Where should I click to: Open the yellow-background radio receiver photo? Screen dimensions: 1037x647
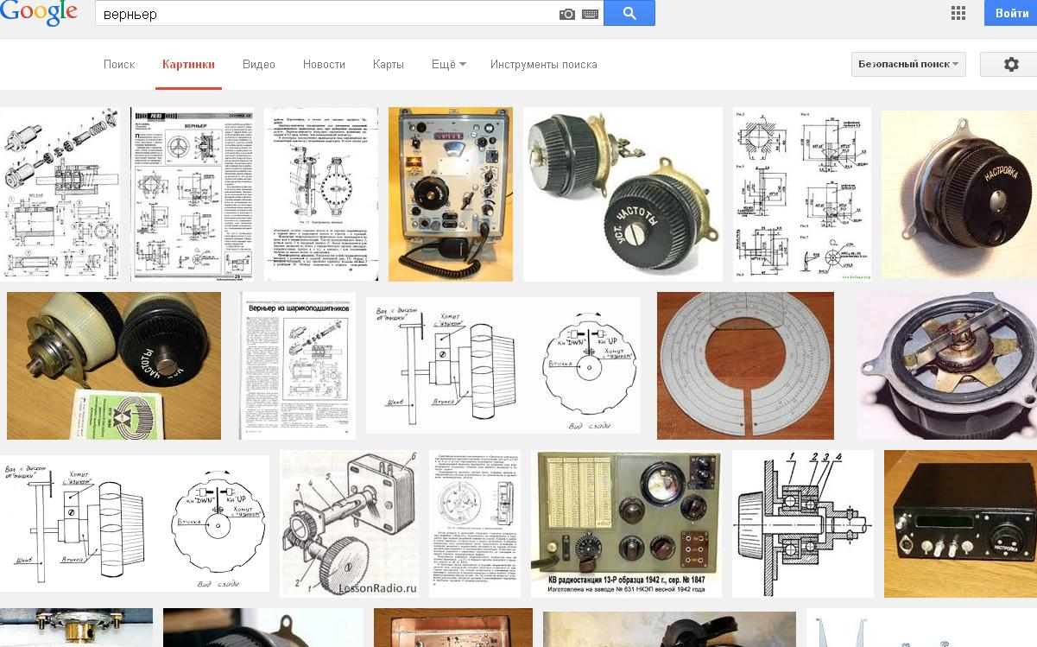(451, 193)
